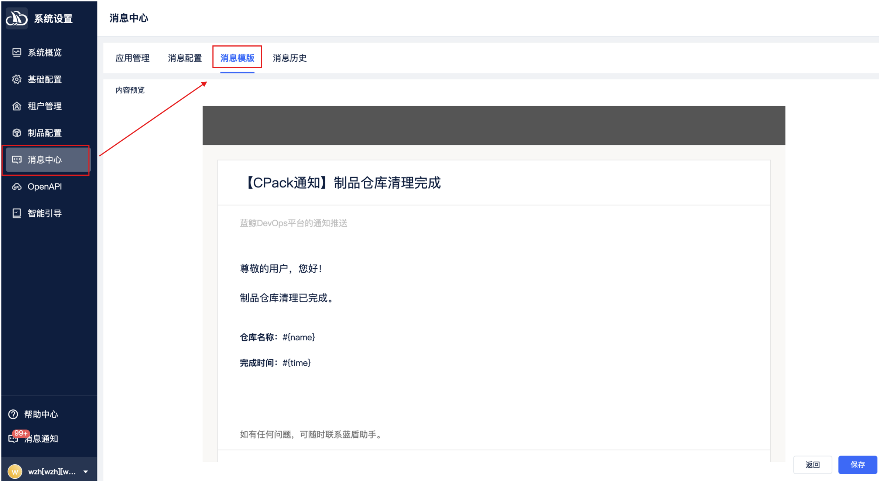Click the 消息中心 chat icon
This screenshot has width=880, height=482.
pos(17,159)
